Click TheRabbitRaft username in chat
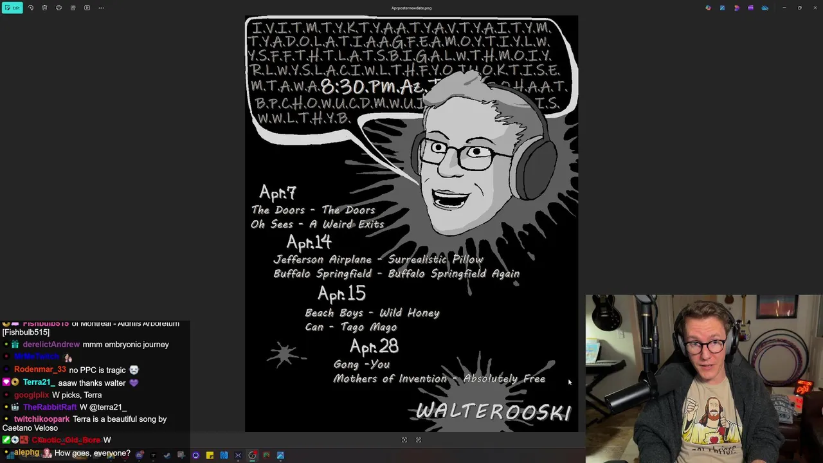The image size is (823, 463). point(50,407)
